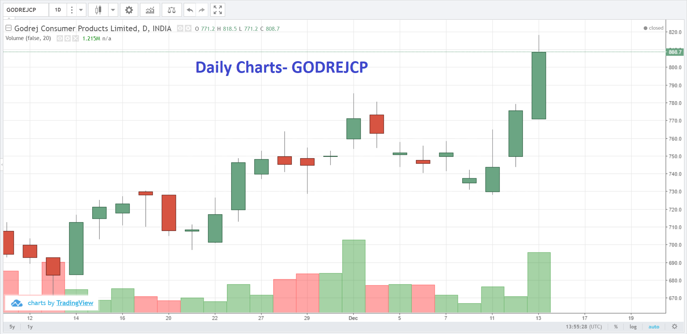Image resolution: width=687 pixels, height=334 pixels.
Task: Hide the Godrej Consumer Products series
Action: pyautogui.click(x=180, y=28)
